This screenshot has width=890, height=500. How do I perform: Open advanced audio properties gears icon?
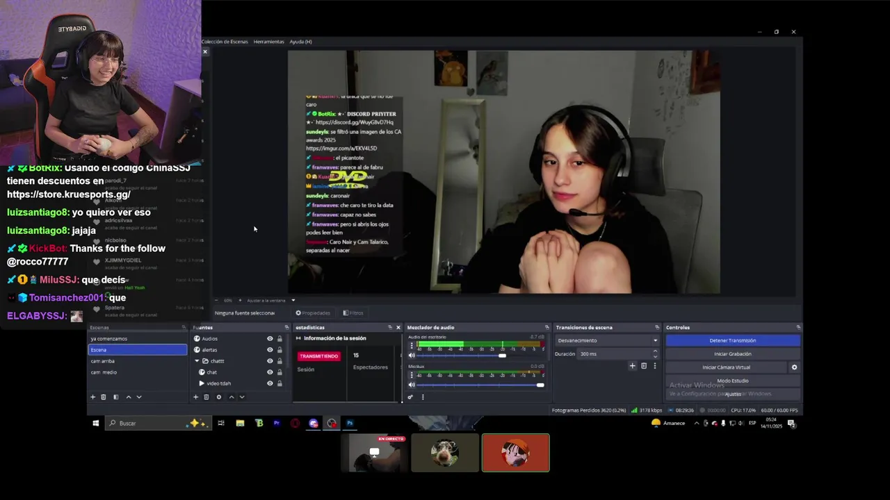410,397
